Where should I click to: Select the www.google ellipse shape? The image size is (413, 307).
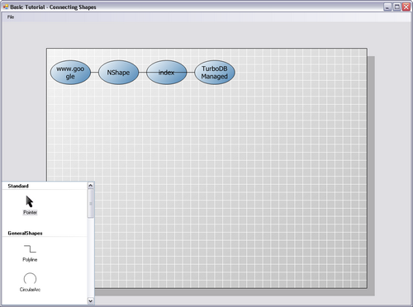click(x=70, y=73)
